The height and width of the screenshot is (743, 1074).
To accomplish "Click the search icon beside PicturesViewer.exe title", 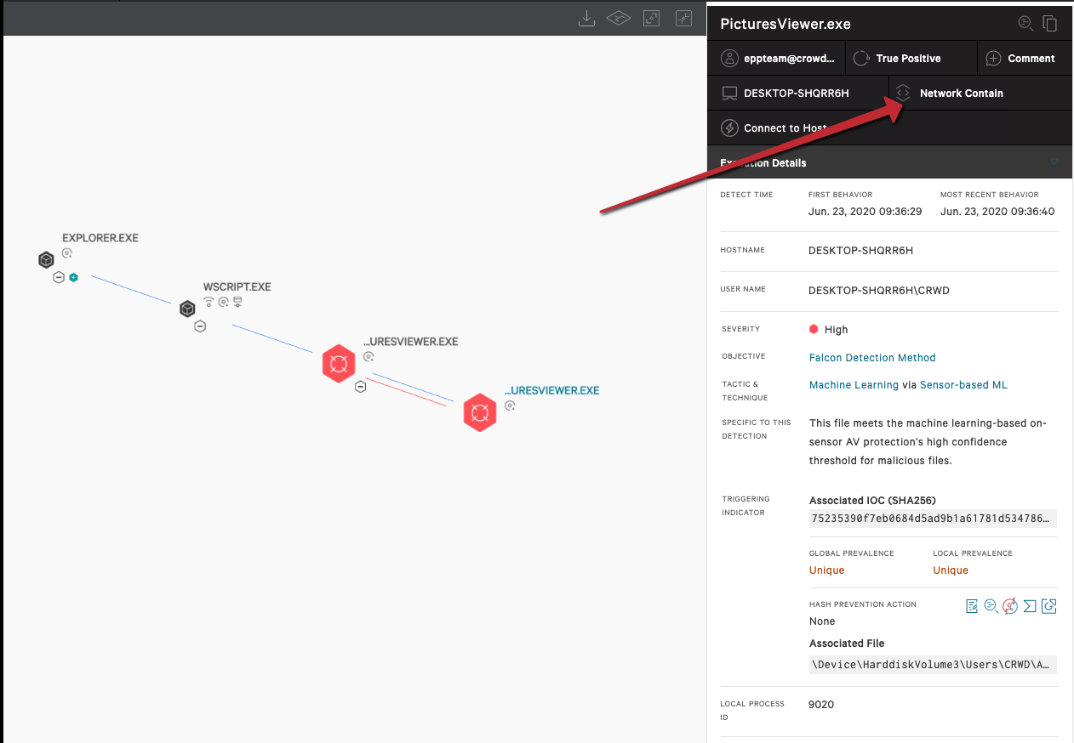I will click(x=1025, y=24).
